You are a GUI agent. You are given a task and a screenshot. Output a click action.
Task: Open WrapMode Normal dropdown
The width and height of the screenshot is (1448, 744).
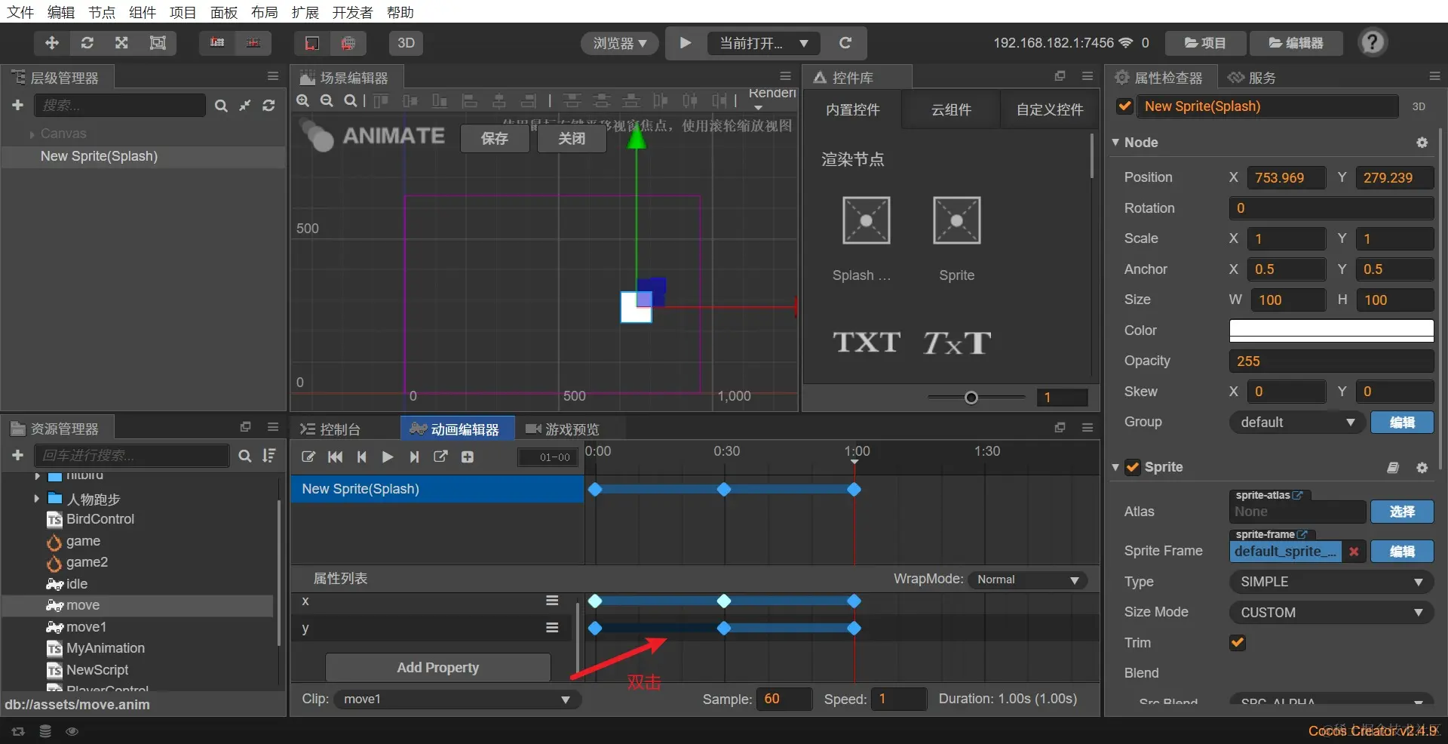[1027, 580]
